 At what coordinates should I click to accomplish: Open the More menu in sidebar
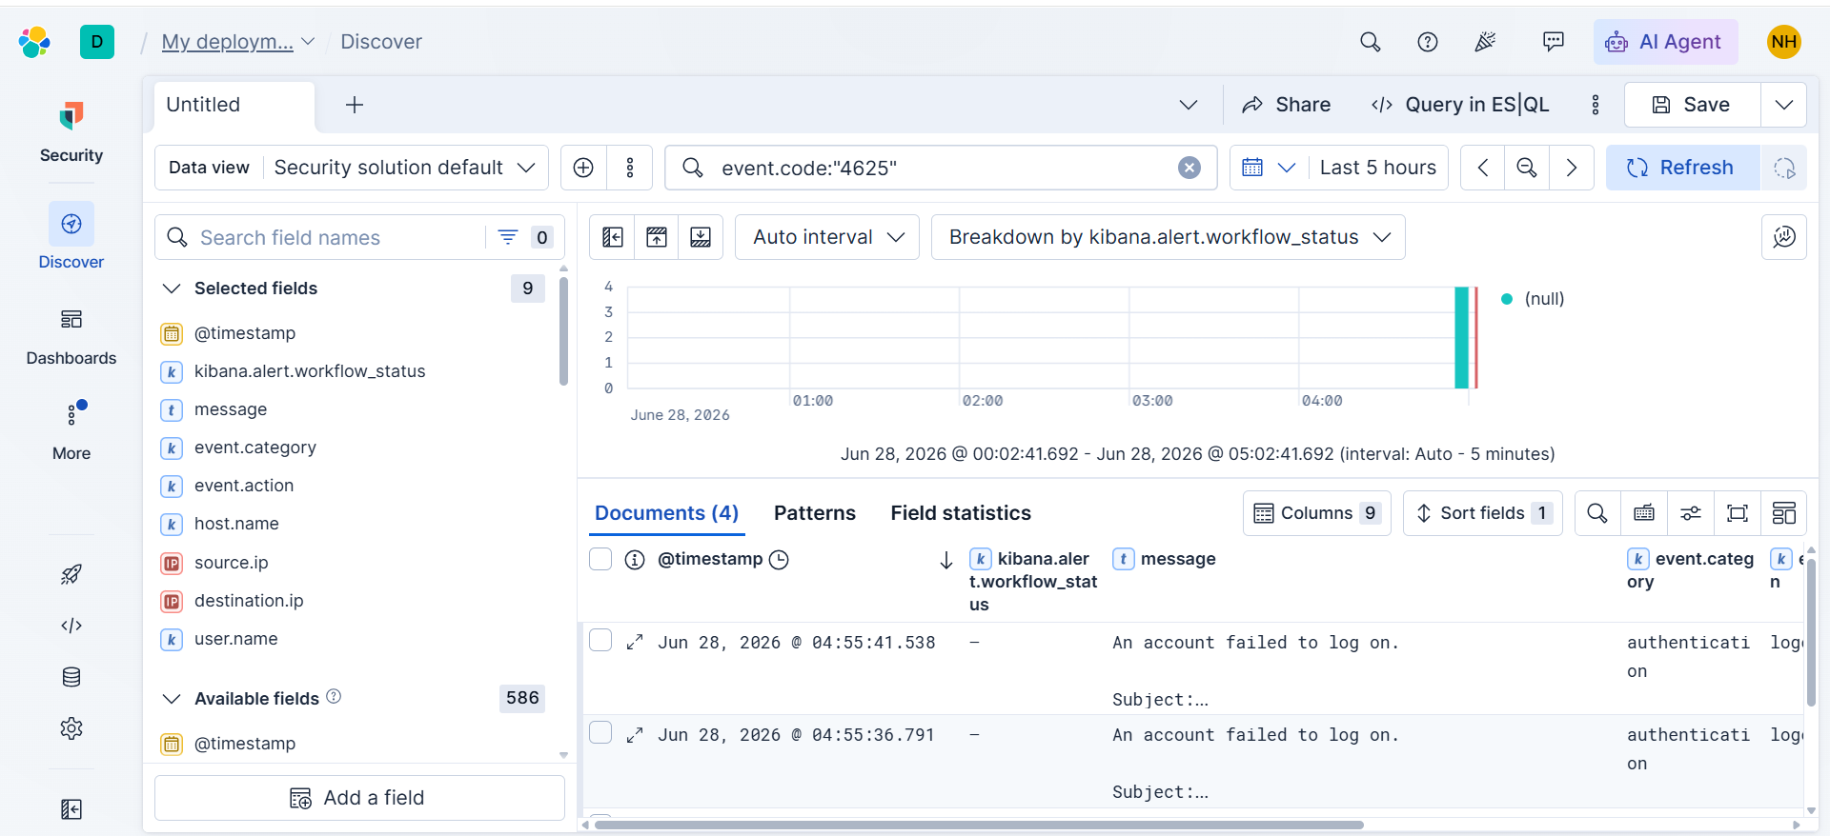tap(71, 430)
